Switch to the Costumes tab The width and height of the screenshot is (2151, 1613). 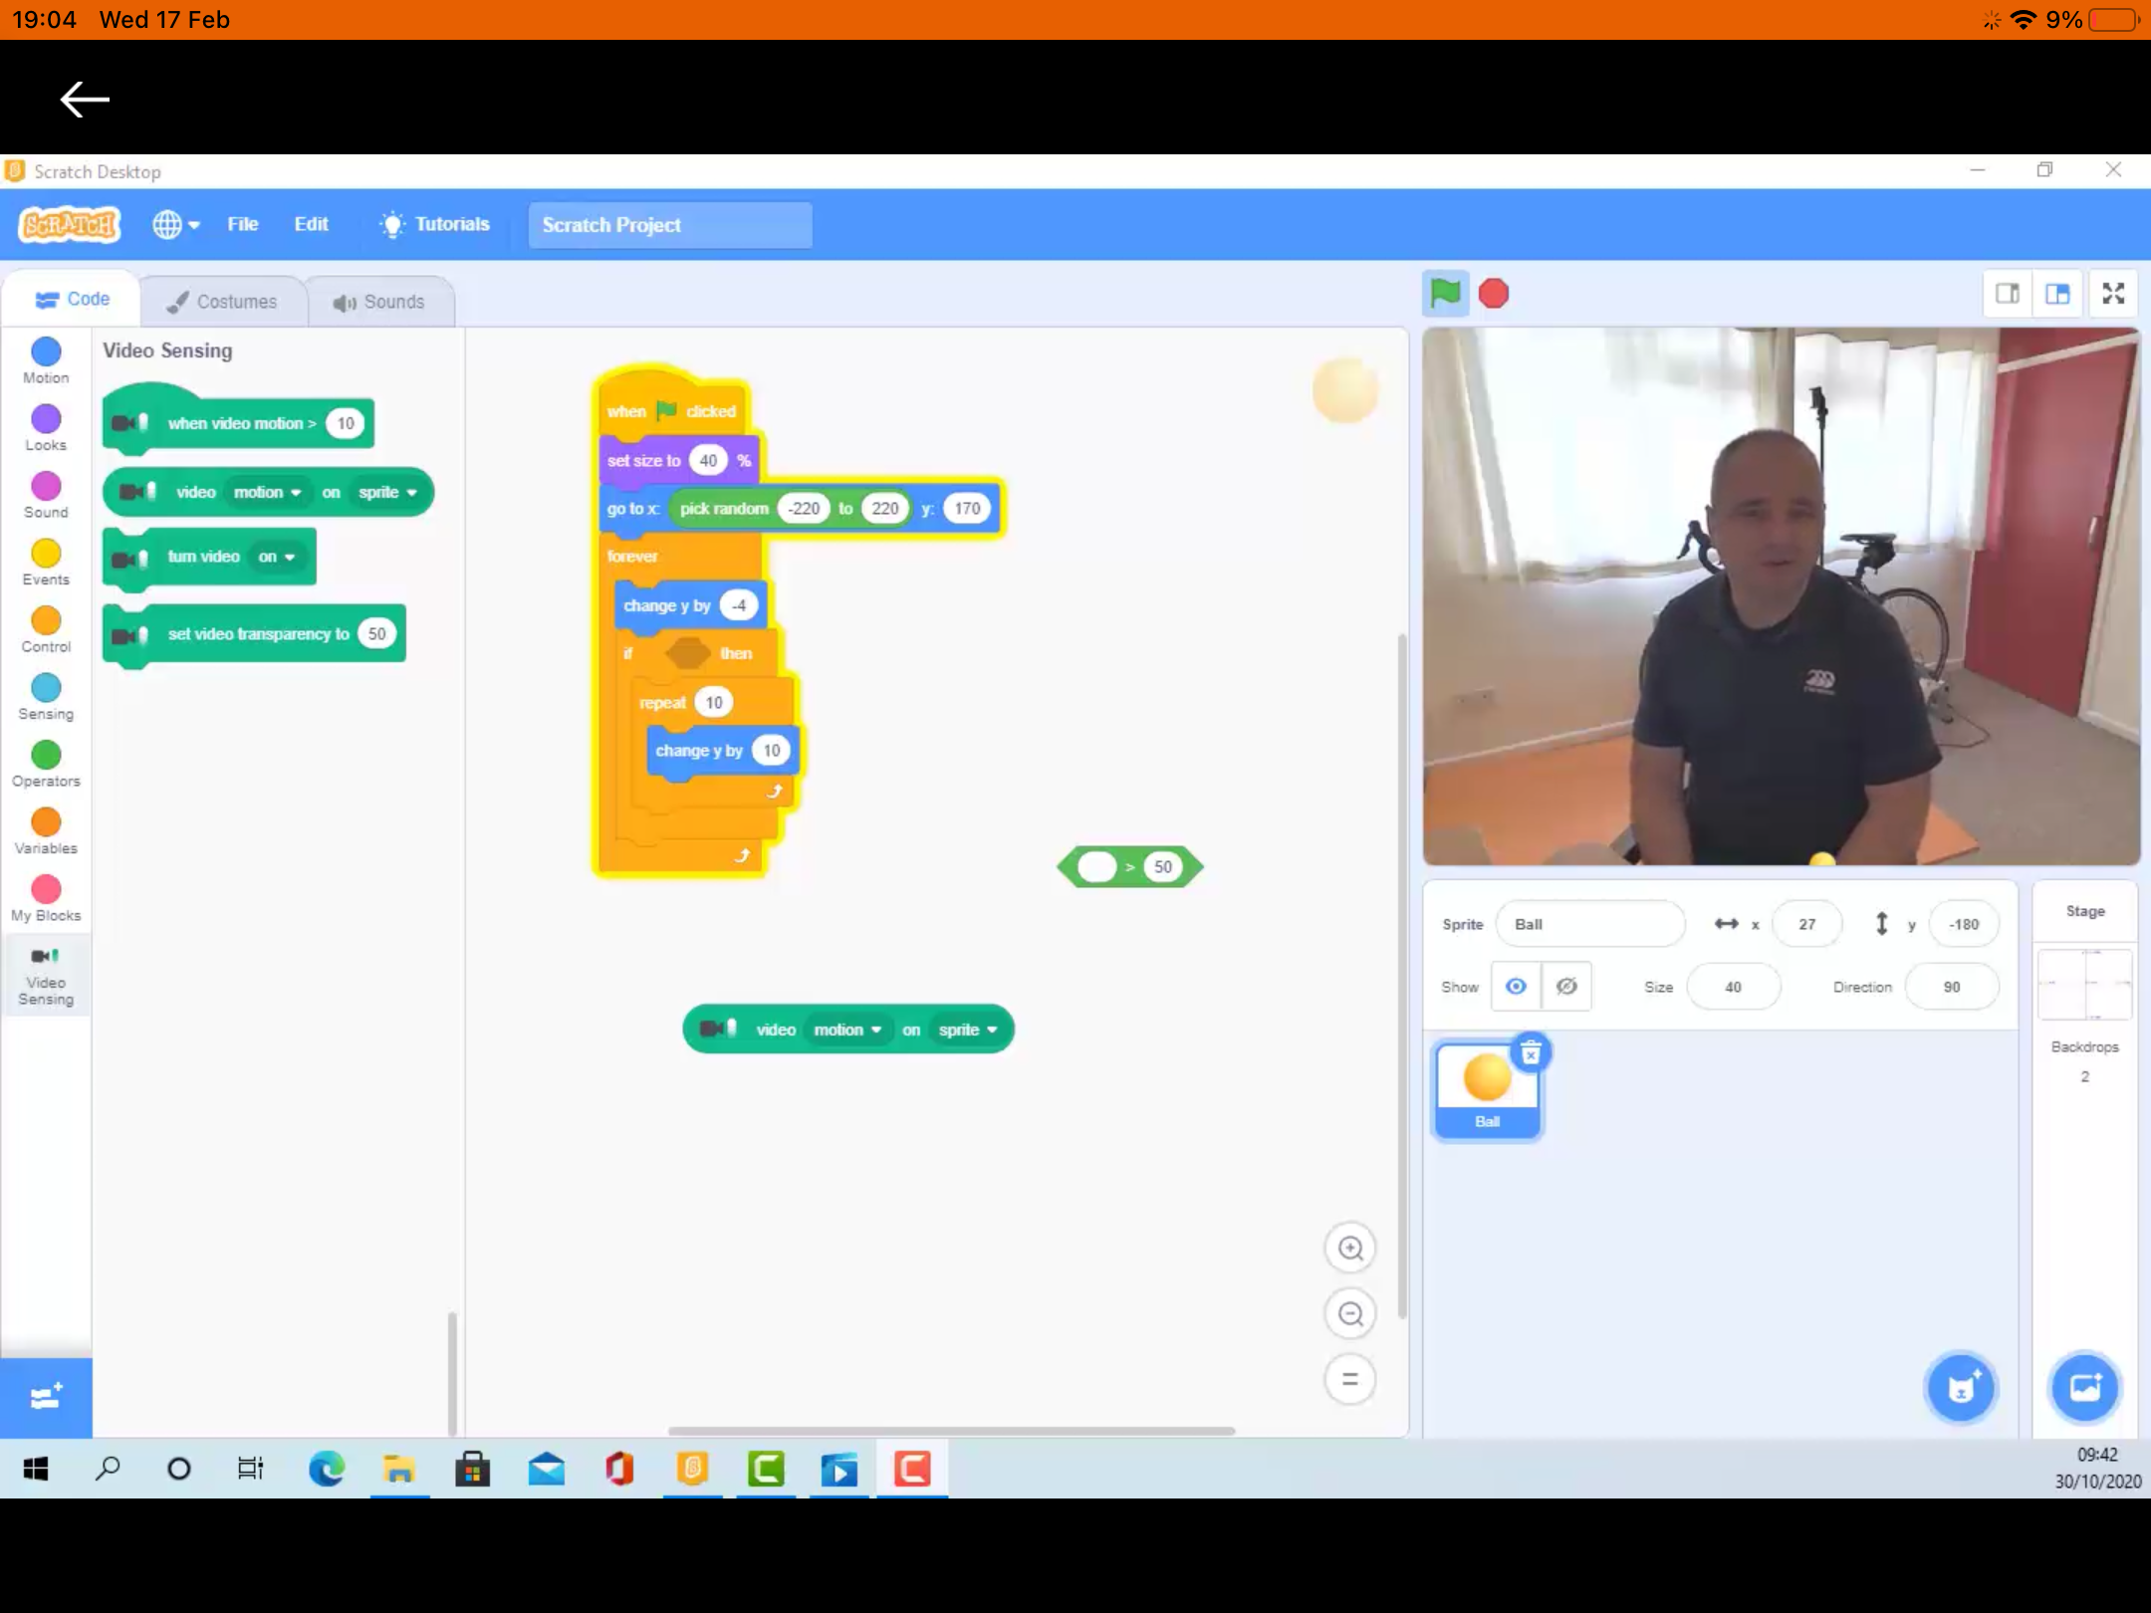[x=222, y=302]
